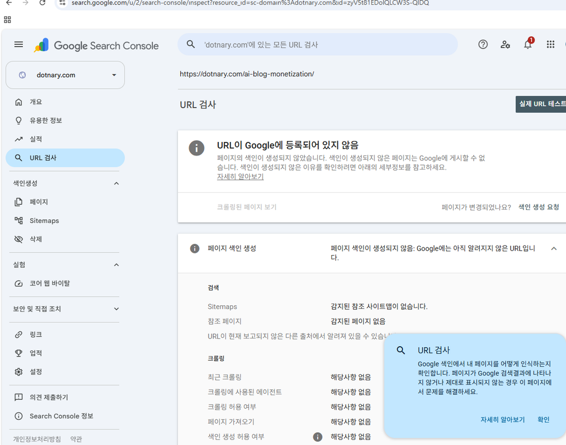The image size is (566, 445).
Task: Open 페이지 indexing report
Action: point(65,202)
